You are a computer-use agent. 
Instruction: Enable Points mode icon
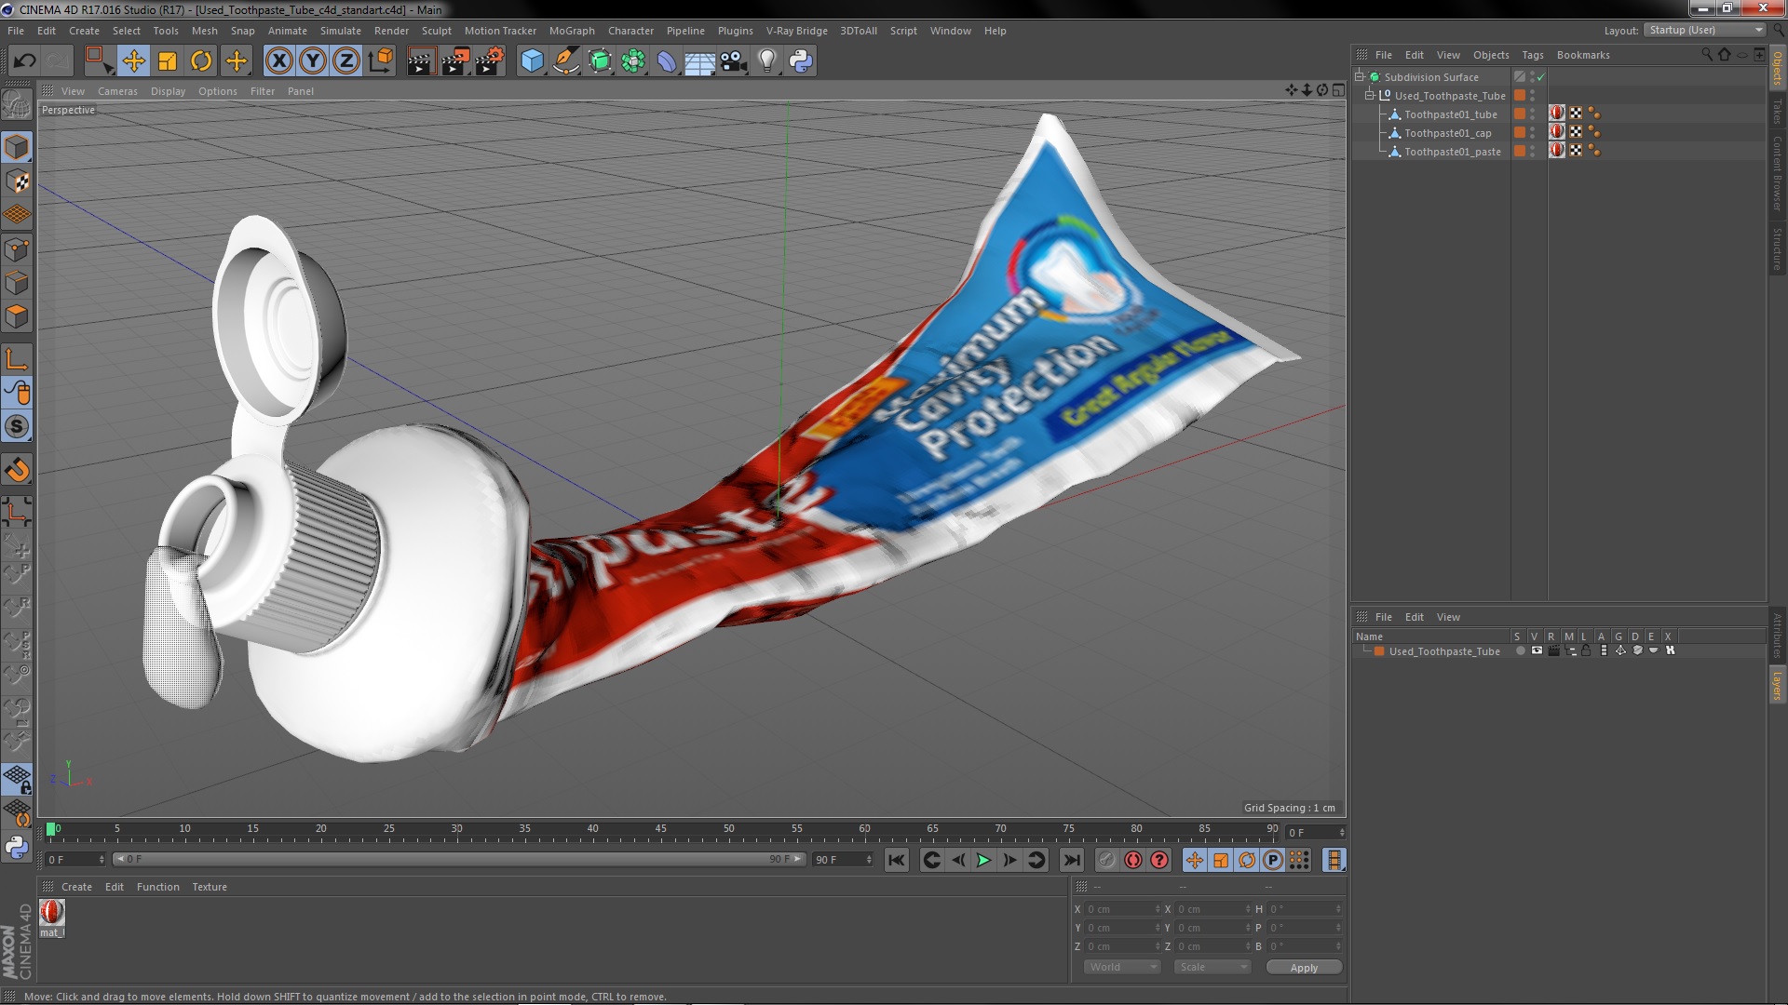[x=17, y=249]
